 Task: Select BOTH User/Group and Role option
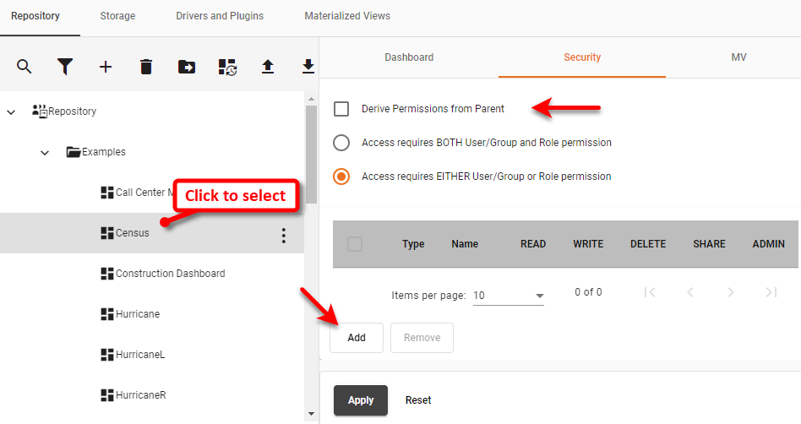(x=341, y=143)
